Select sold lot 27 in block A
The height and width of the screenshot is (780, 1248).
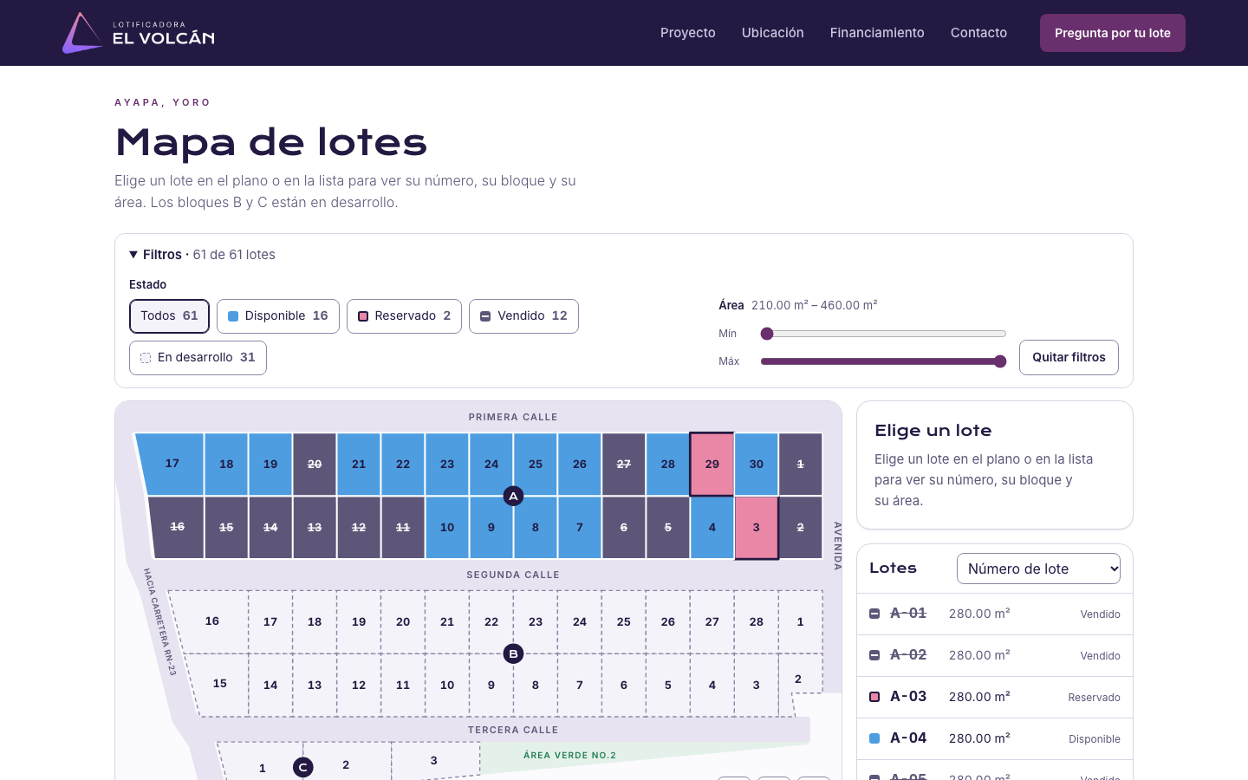pyautogui.click(x=623, y=465)
